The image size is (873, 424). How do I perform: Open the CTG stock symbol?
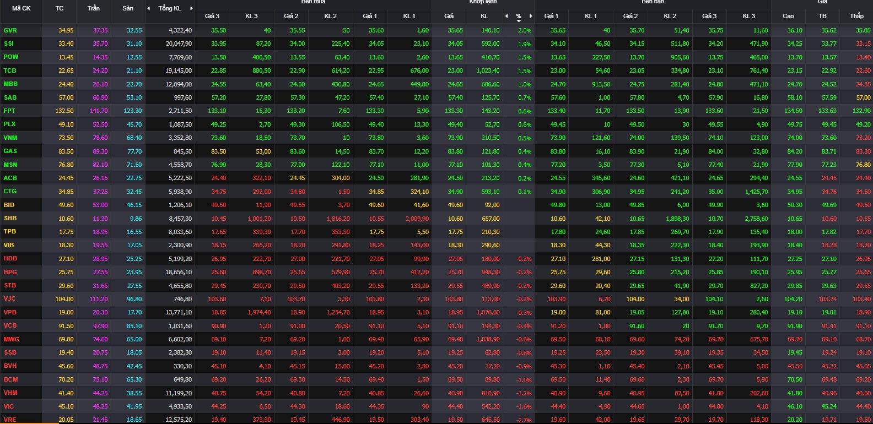coord(10,191)
